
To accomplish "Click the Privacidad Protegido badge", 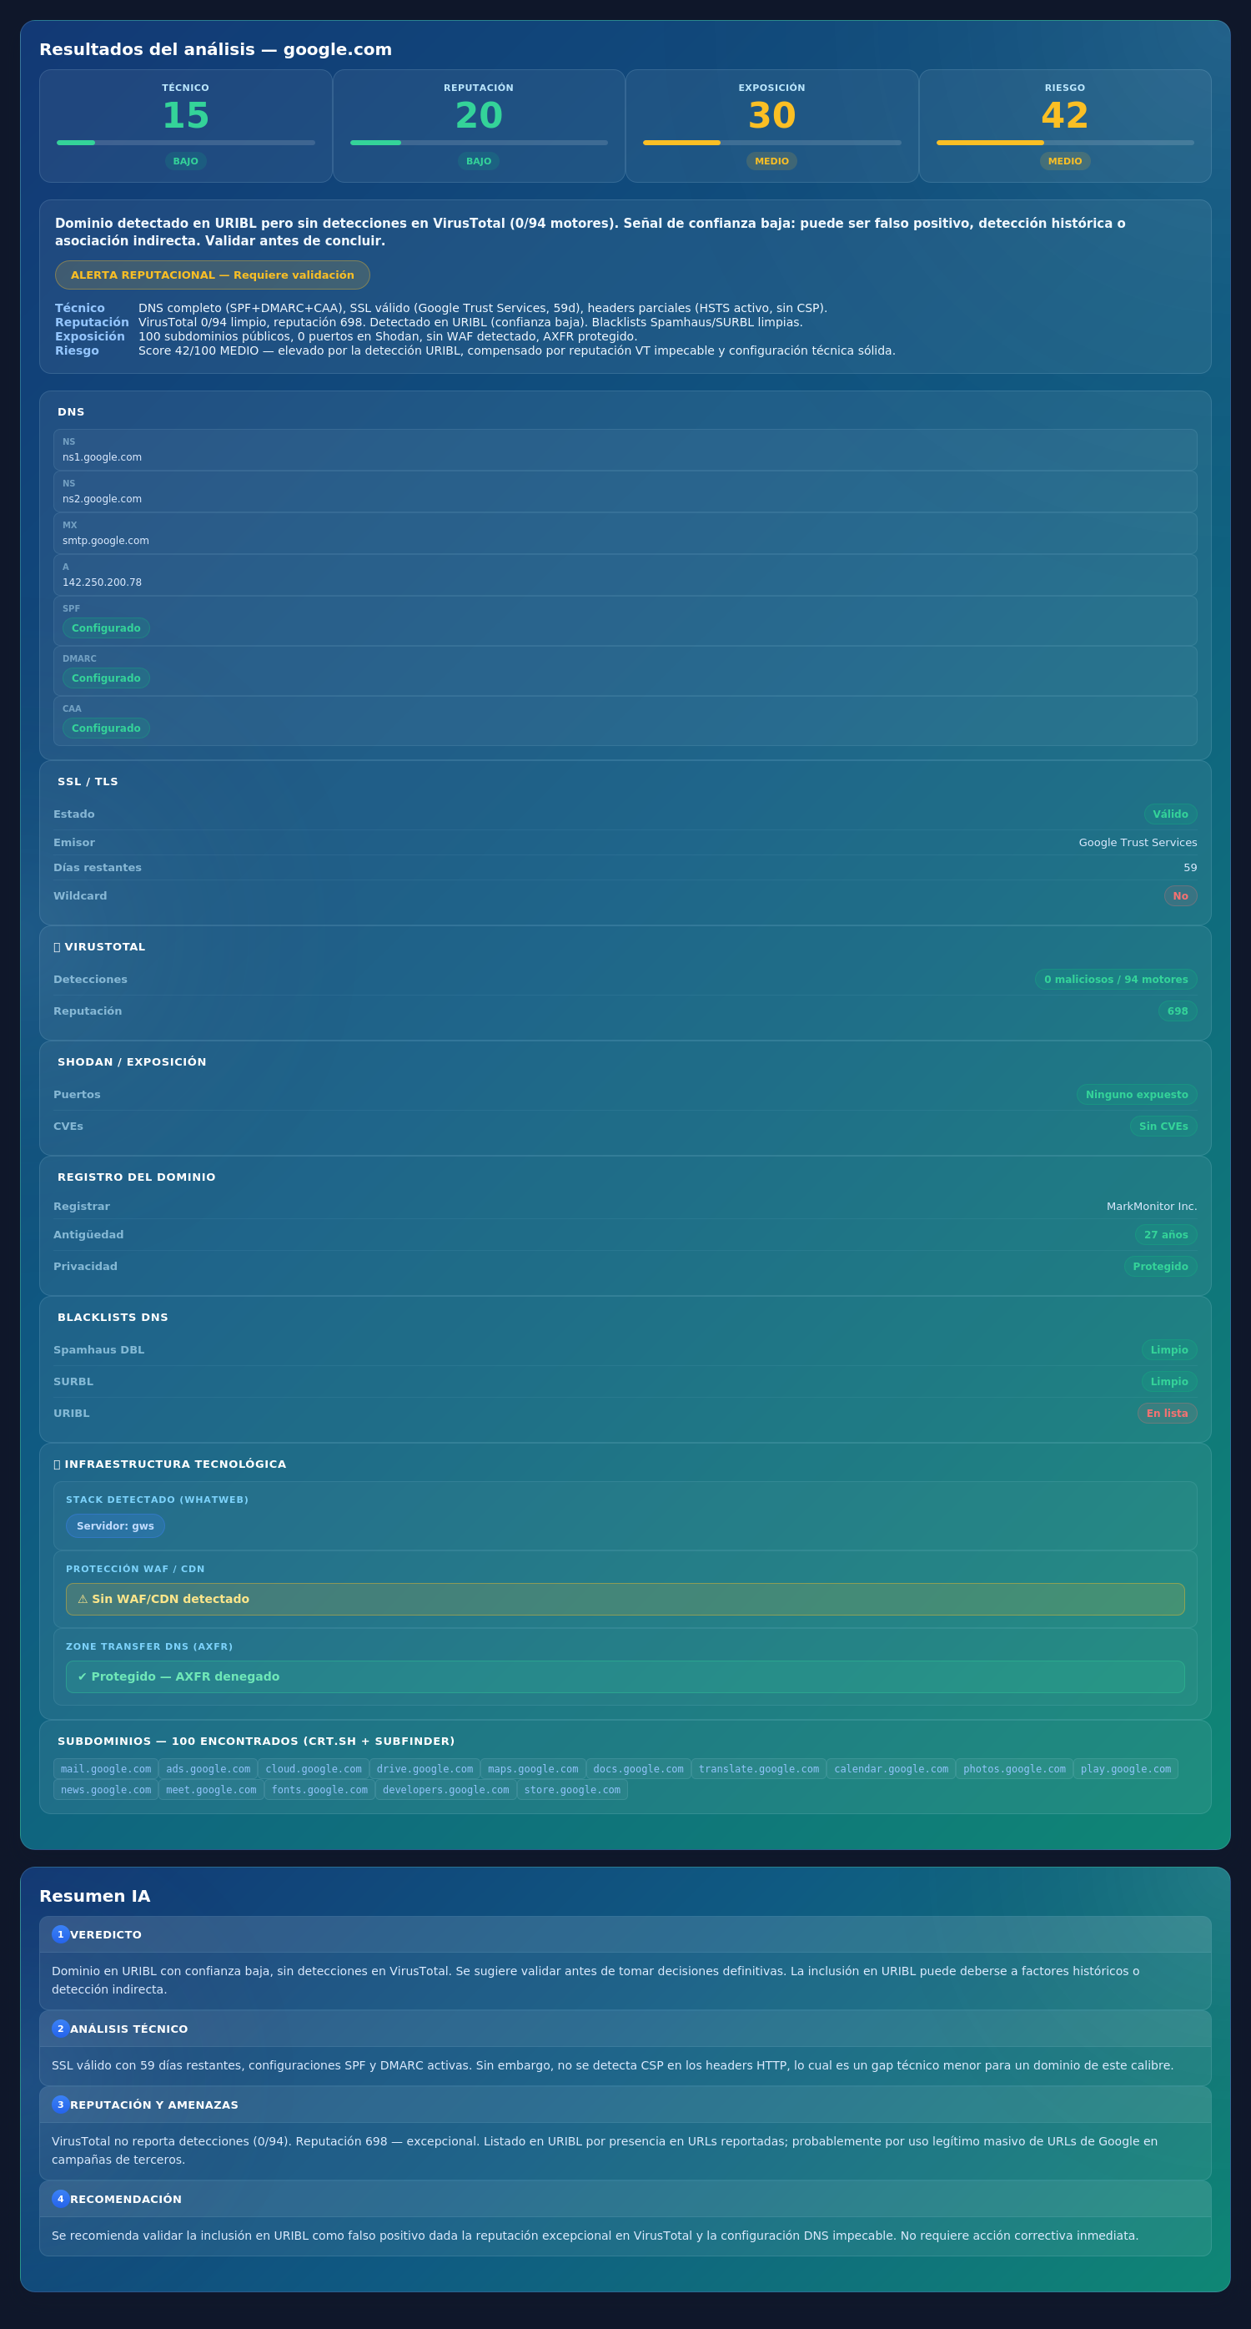I will click(1161, 1266).
